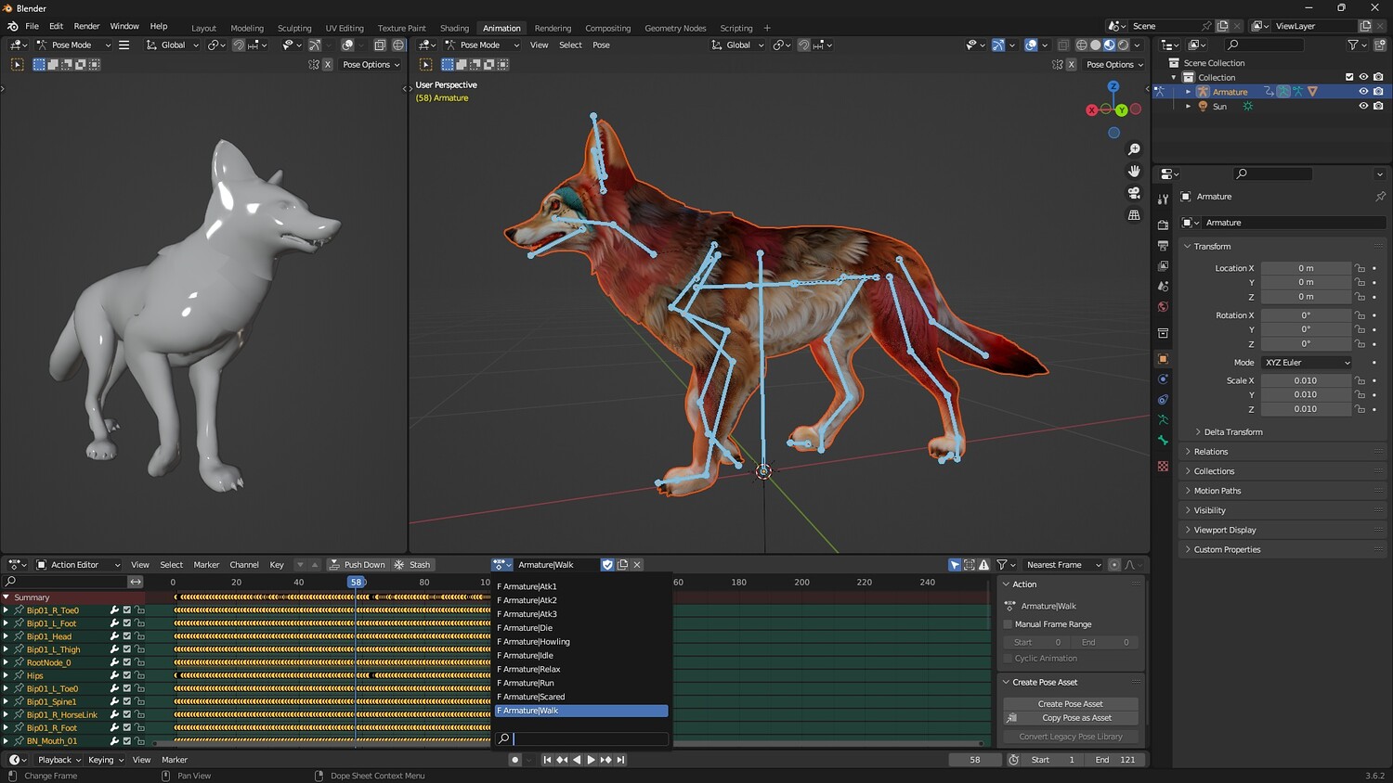Viewport: 1393px width, 783px height.
Task: Open Pose Mode dropdown in the left viewport
Action: click(73, 45)
